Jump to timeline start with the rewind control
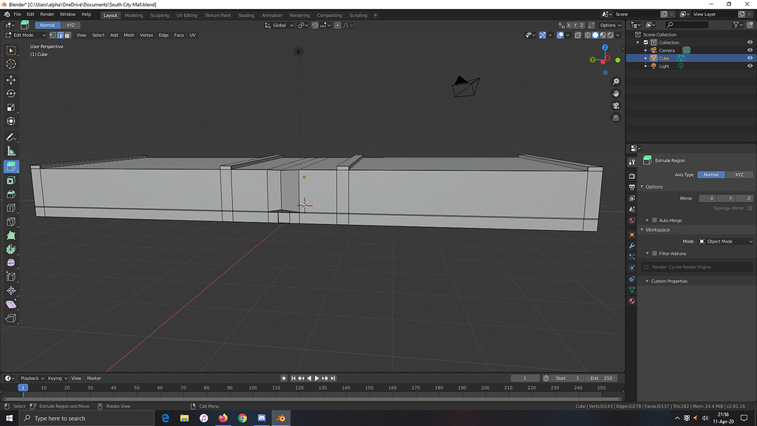 293,378
